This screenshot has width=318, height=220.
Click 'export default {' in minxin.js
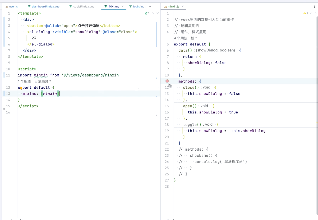click(192, 44)
